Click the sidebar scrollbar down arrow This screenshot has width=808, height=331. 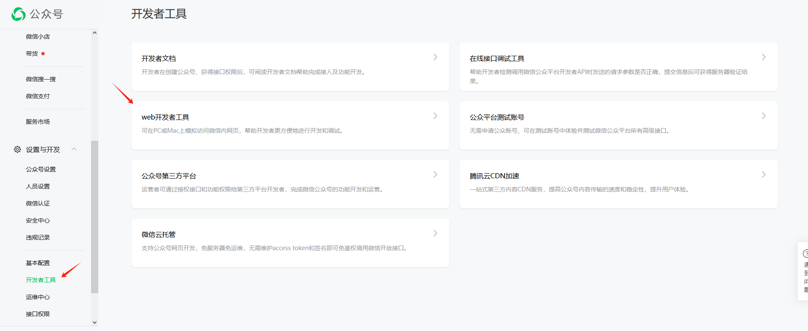pos(94,322)
